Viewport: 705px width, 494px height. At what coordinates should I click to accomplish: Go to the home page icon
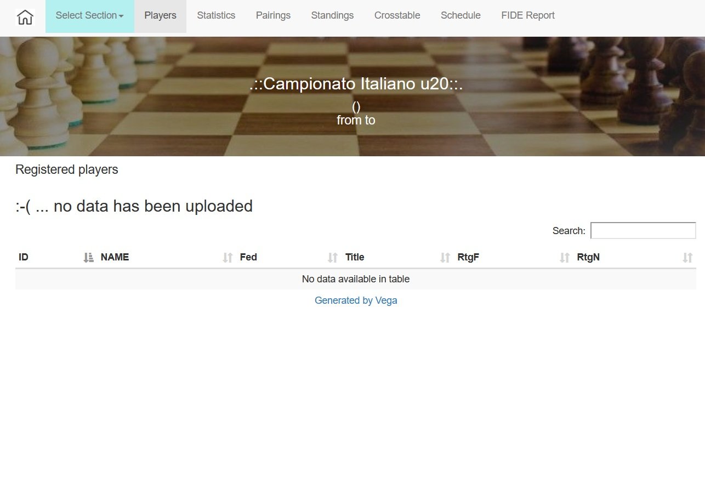coord(25,17)
